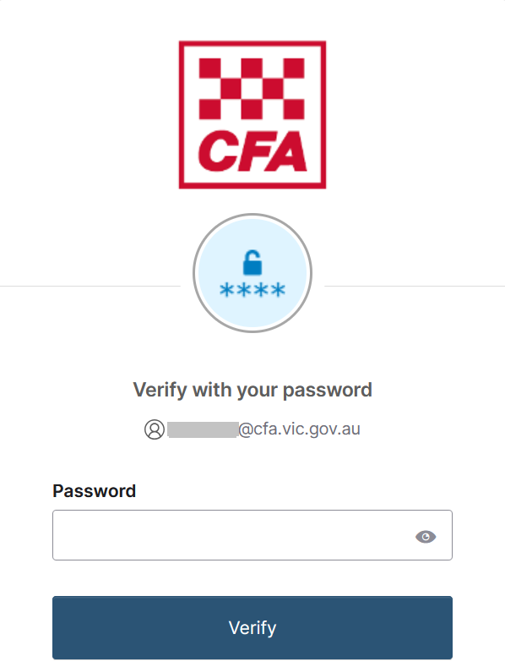The height and width of the screenshot is (667, 505).
Task: Click the red CFA lettering in the logo
Action: click(252, 151)
